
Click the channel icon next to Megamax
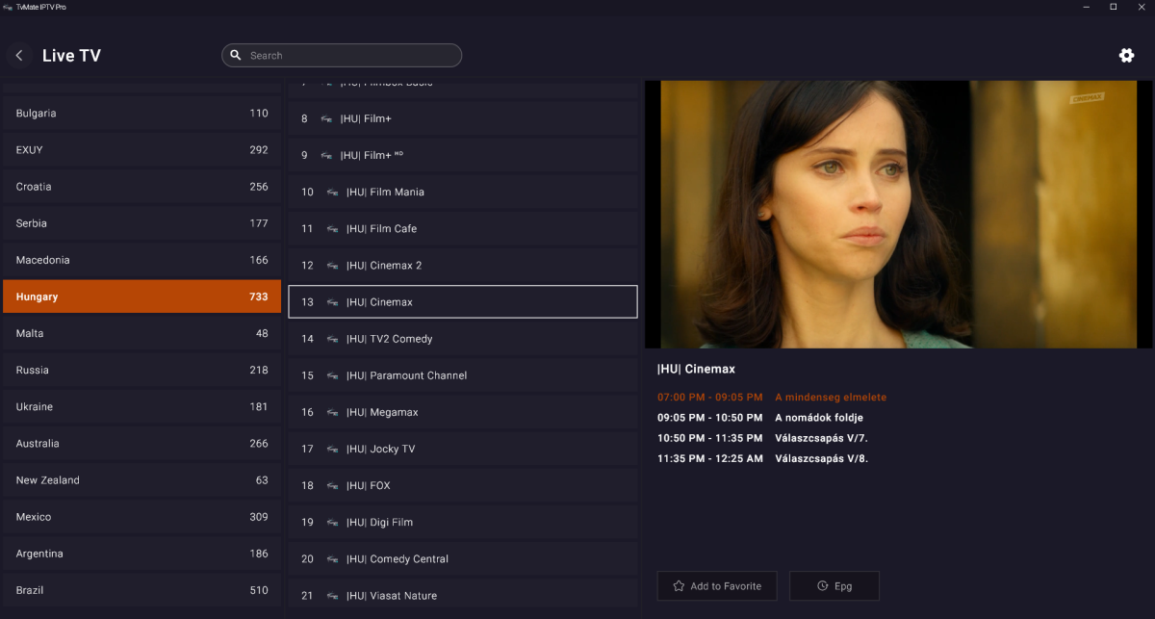(332, 413)
